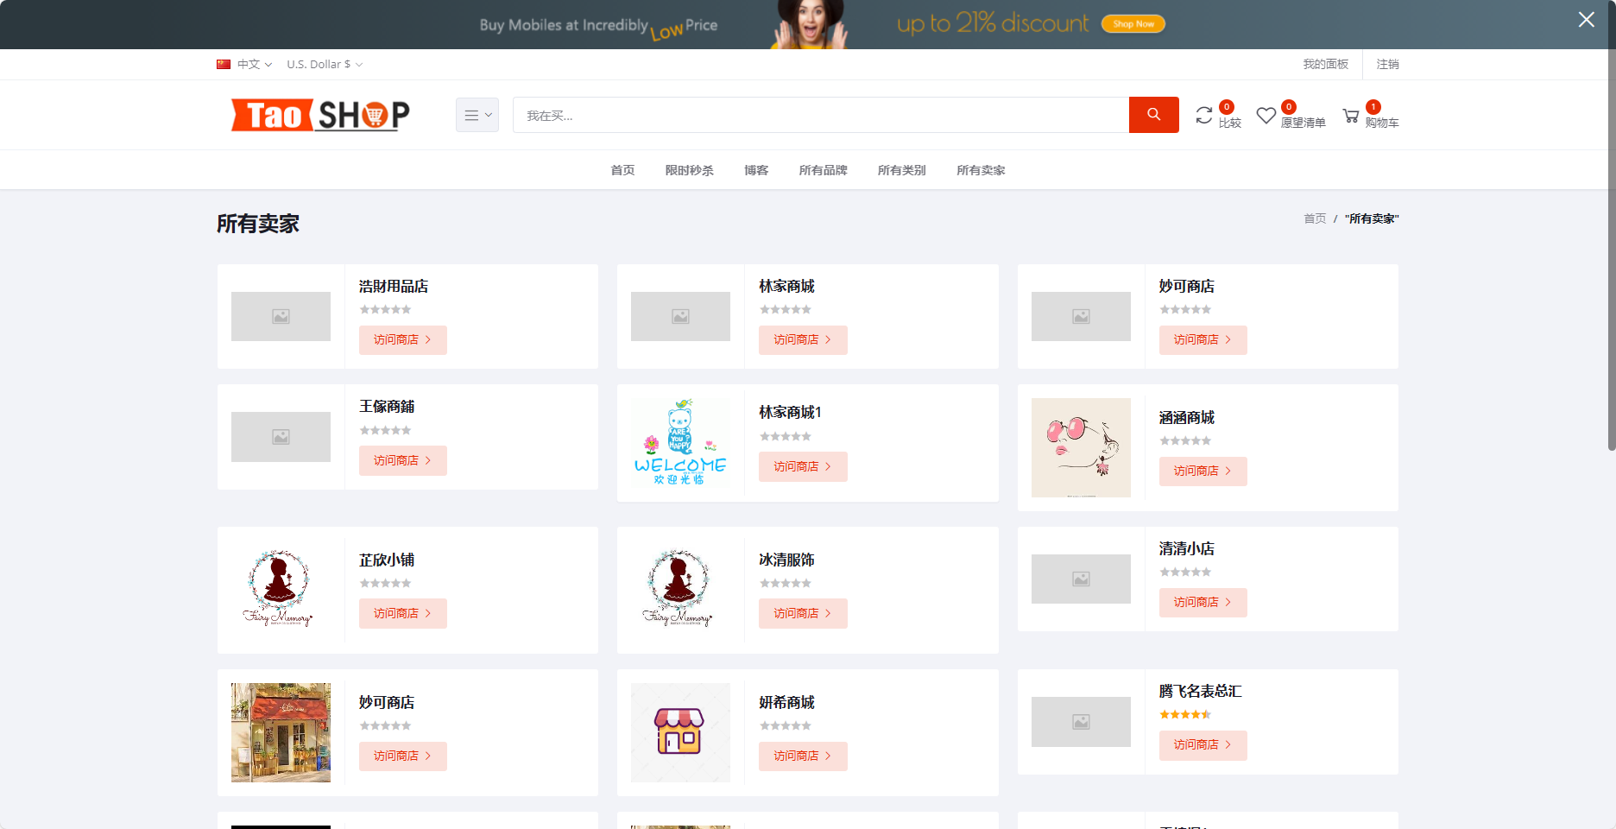Image resolution: width=1616 pixels, height=829 pixels.
Task: Click the storefront photo of 妙可商店
Action: 281,732
